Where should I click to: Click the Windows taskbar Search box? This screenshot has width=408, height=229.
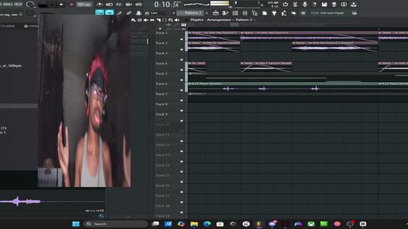(115, 224)
